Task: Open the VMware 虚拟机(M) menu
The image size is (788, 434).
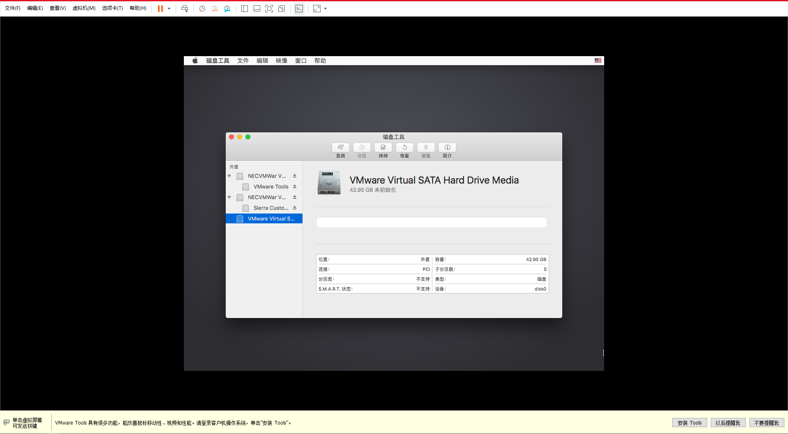Action: (x=84, y=8)
